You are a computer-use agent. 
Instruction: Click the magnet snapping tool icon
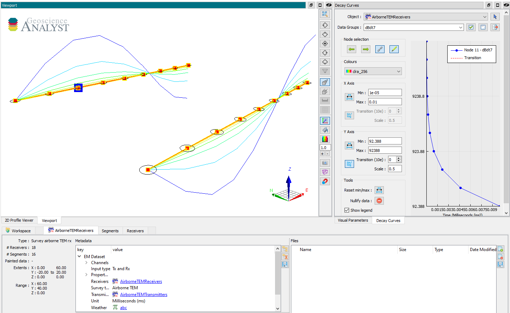click(x=325, y=181)
